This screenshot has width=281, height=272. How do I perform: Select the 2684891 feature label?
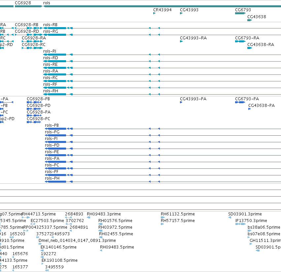pos(79,227)
